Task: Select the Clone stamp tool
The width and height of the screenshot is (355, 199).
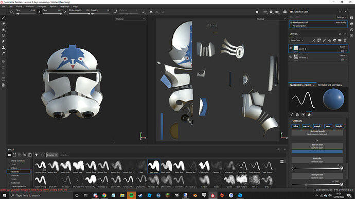Action: click(x=3, y=47)
